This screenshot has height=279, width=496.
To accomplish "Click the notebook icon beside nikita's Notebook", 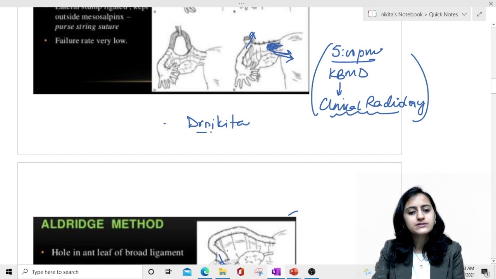I will (x=372, y=14).
